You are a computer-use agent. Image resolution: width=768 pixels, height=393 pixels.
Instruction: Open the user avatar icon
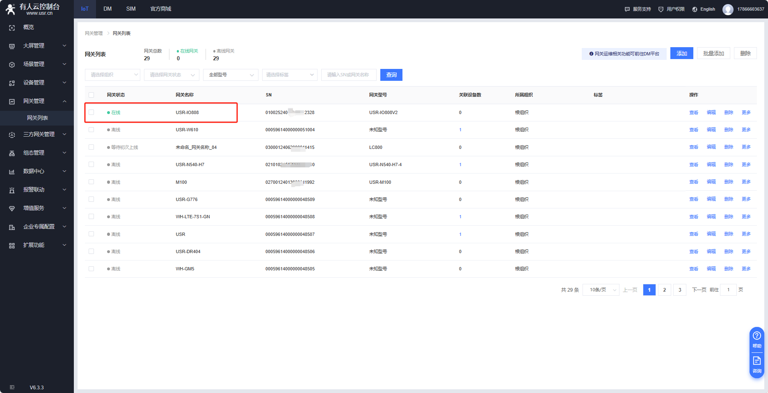728,9
